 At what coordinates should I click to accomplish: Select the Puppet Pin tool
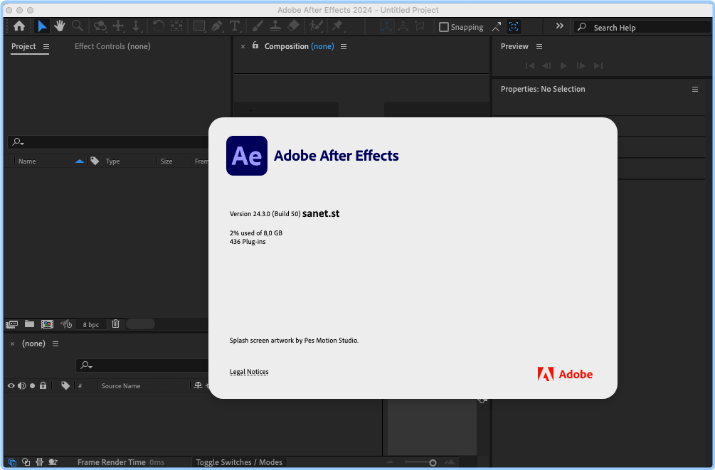tap(337, 26)
